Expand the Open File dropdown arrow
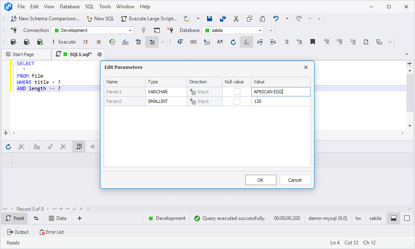Image resolution: width=415 pixels, height=249 pixels. [198, 19]
